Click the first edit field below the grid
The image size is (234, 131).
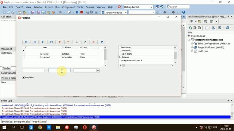pos(33,70)
